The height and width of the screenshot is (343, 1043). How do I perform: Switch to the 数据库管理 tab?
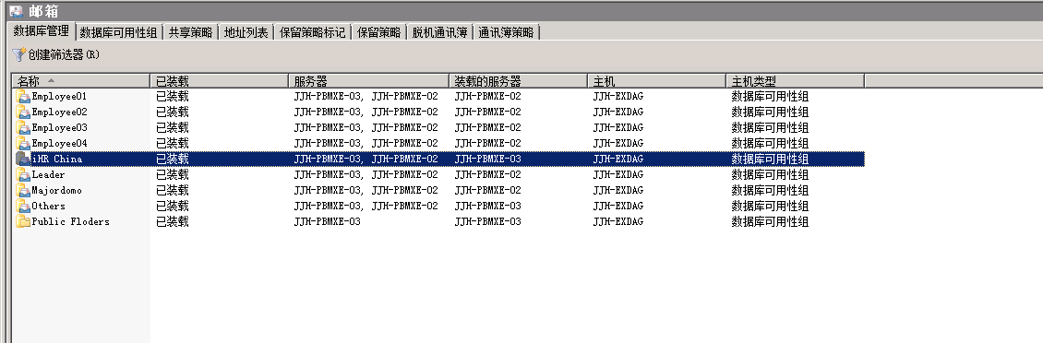[42, 31]
